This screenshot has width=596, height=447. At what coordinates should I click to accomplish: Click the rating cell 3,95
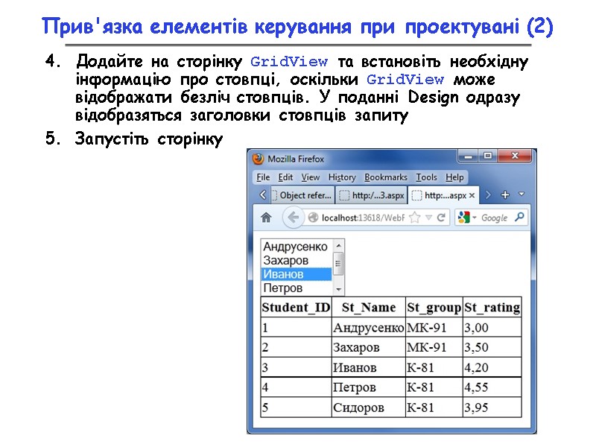(x=492, y=407)
